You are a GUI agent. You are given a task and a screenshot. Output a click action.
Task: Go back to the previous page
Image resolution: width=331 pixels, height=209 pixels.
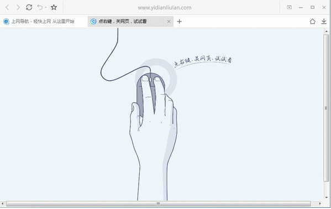point(7,7)
